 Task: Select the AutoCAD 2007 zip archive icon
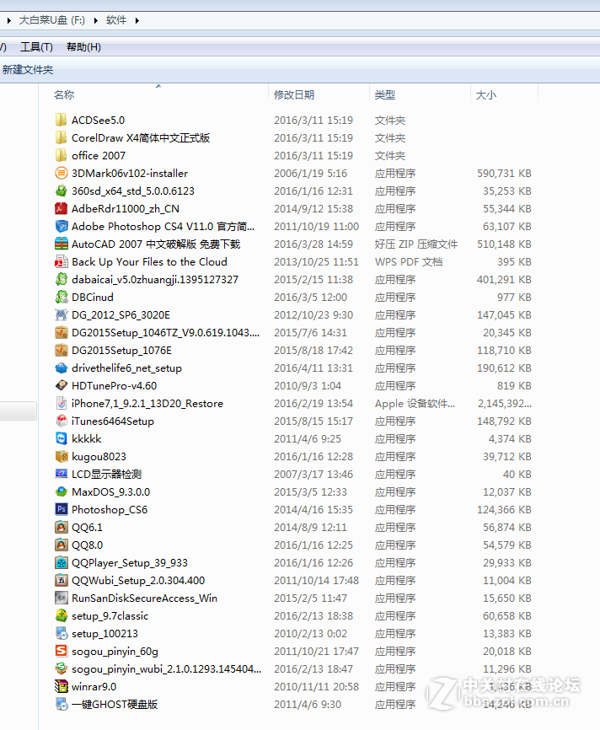(61, 244)
